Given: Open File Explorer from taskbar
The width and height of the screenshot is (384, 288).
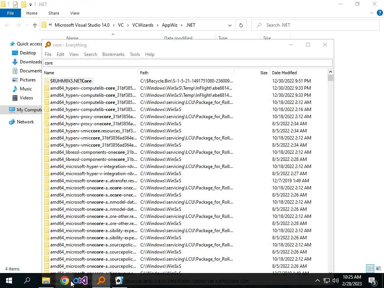Looking at the screenshot, I should [x=46, y=280].
